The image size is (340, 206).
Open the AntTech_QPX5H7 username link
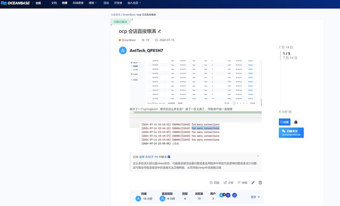146,51
